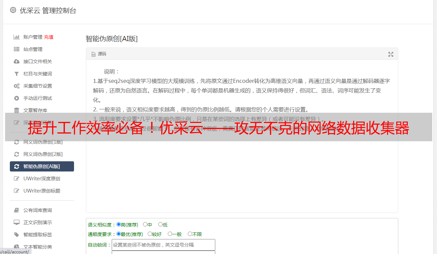
Task: Click the 语义相似度 label
Action: point(102,225)
